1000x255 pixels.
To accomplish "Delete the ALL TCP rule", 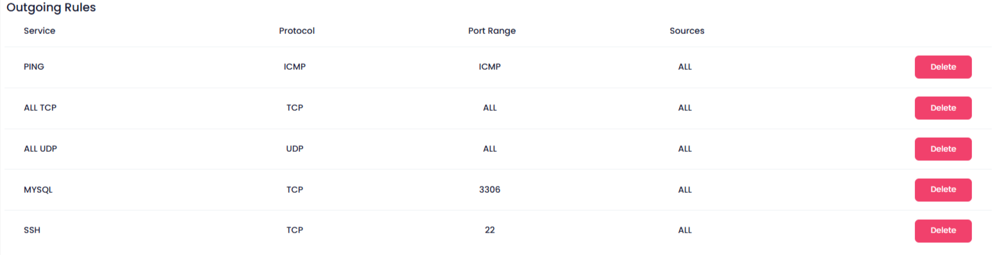I will tap(942, 108).
